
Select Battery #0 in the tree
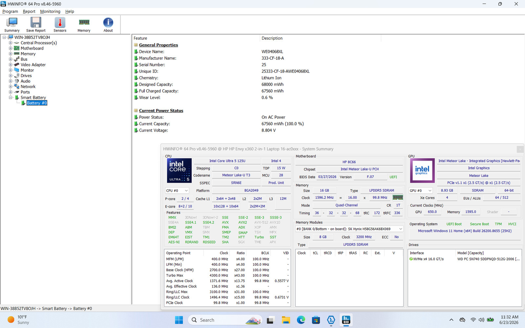[x=37, y=103]
